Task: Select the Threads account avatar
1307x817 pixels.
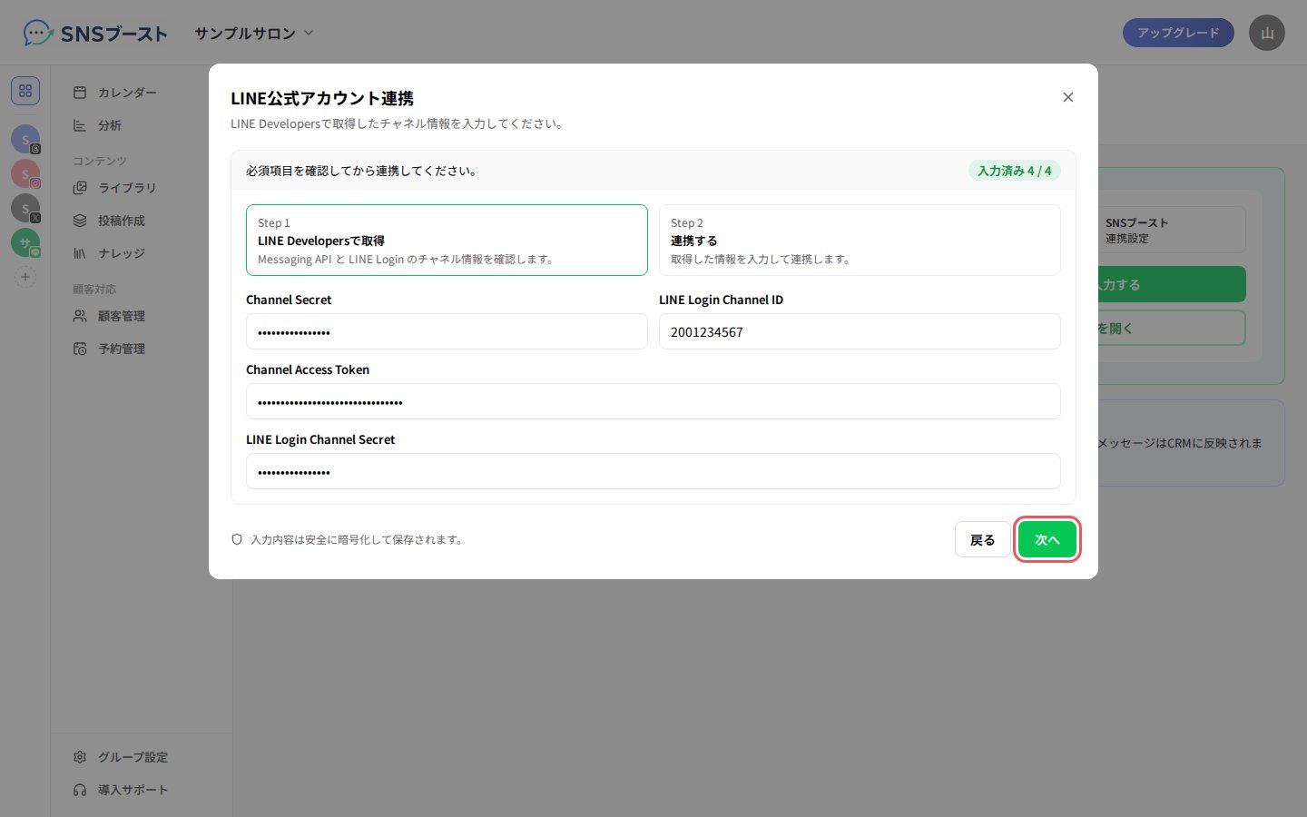Action: click(x=25, y=139)
